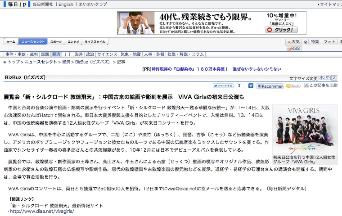The width and height of the screenshot is (342, 216).
Task: Switch to the スポーツ tab
Action: coord(56,41)
